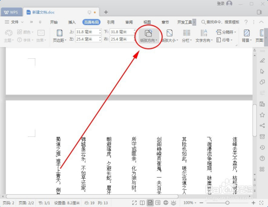Image resolution: width=268 pixels, height=207 pixels.
Task: Click zoom in plus button
Action: [254, 203]
